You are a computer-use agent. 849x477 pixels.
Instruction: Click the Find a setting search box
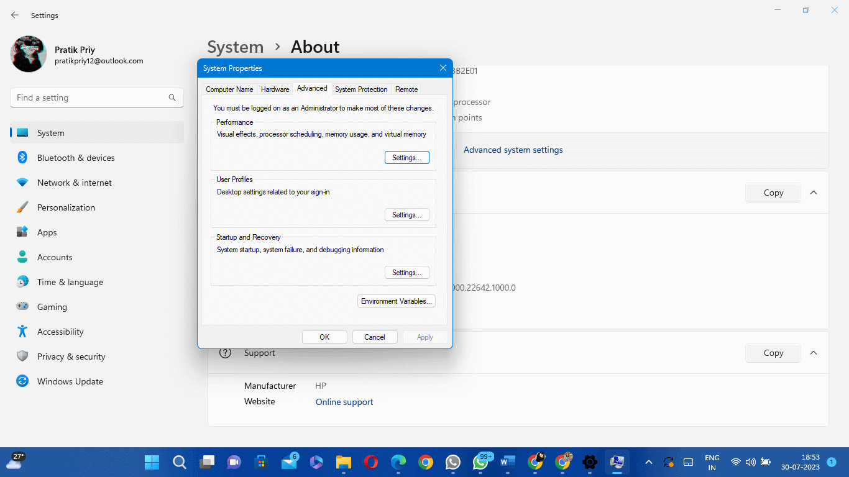tap(90, 98)
